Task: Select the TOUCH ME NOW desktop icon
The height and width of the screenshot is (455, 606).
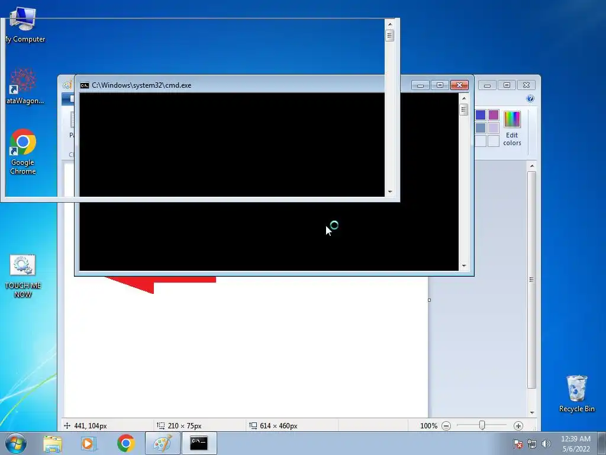Action: pos(23,276)
